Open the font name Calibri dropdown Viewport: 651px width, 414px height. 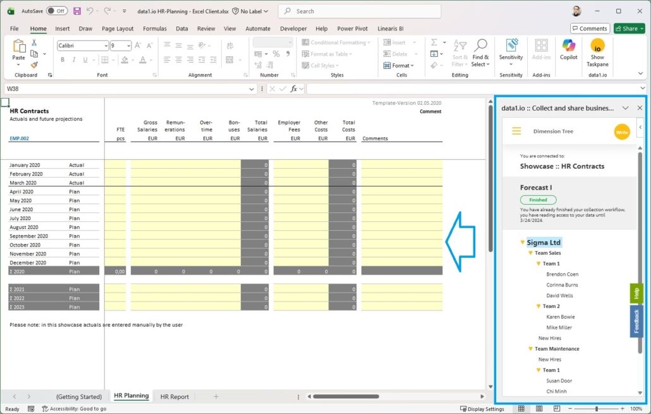[x=82, y=46]
